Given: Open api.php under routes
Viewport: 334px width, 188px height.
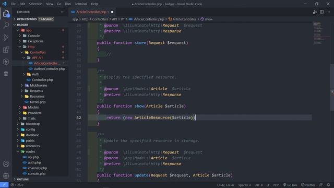Looking at the screenshot, I should point(41,157).
